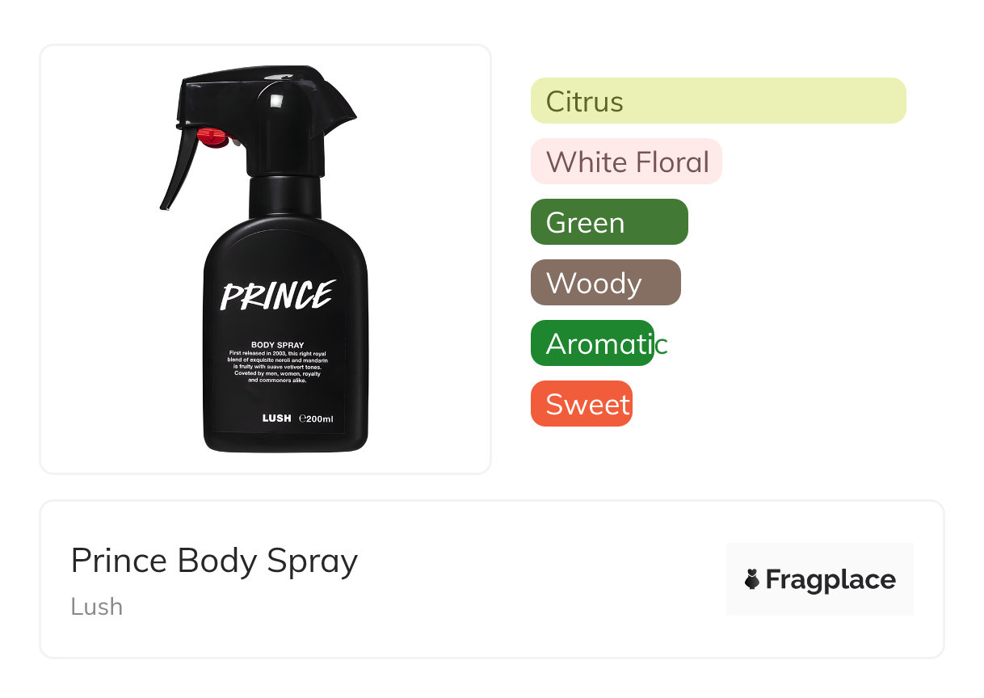The image size is (984, 698).
Task: Select the Citrus accord bar
Action: click(x=717, y=101)
